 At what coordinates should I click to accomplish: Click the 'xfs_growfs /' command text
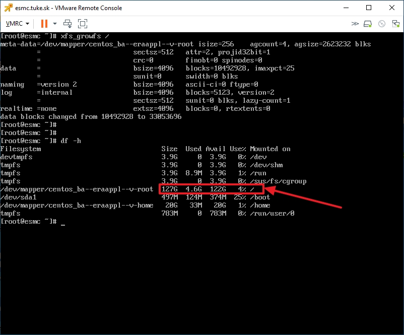[x=85, y=36]
